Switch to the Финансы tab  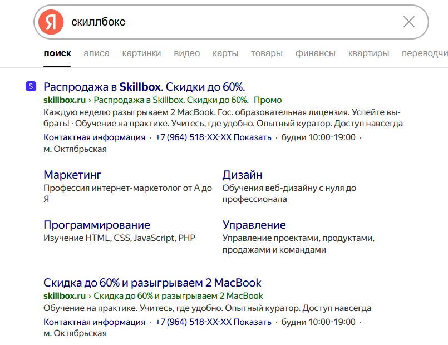(x=315, y=53)
